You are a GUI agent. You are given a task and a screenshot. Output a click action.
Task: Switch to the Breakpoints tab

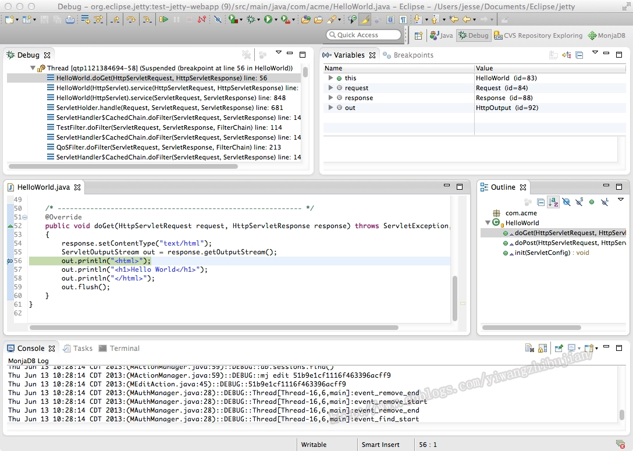pos(408,55)
